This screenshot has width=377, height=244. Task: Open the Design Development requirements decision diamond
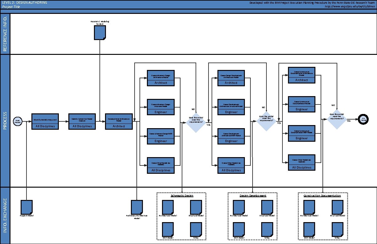pyautogui.click(x=266, y=121)
